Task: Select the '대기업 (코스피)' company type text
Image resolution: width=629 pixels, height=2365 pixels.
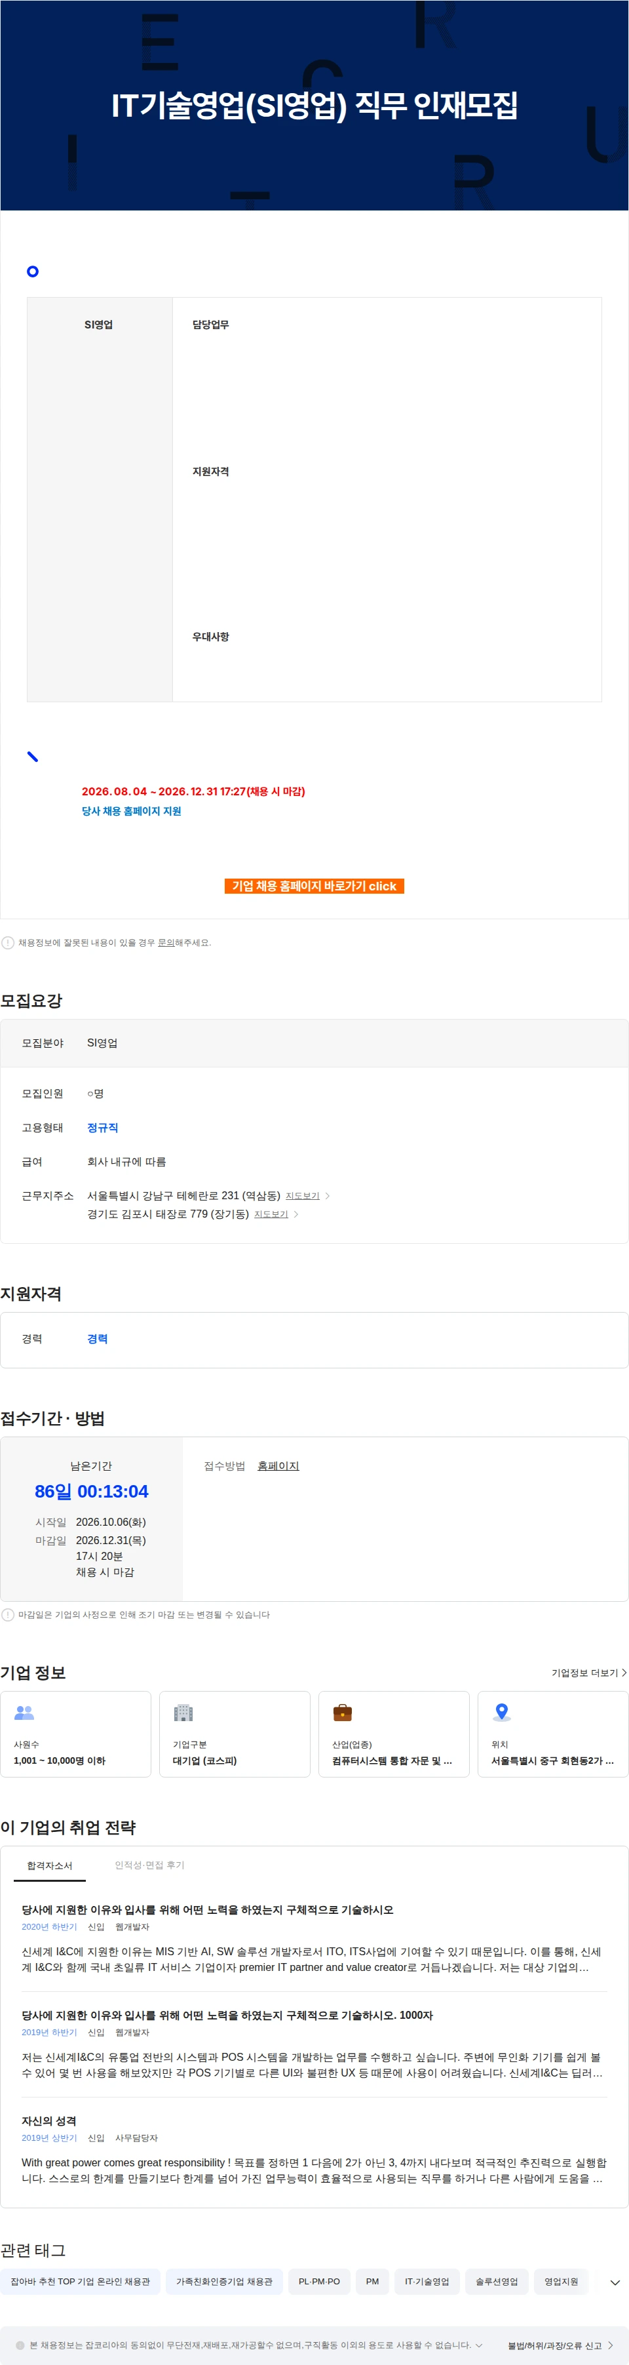Action: pos(204,1761)
